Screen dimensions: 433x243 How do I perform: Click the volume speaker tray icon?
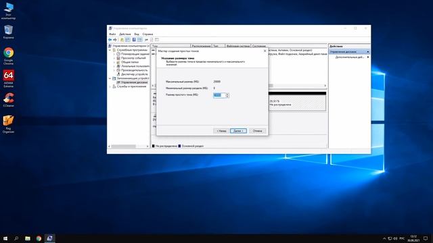click(395, 238)
